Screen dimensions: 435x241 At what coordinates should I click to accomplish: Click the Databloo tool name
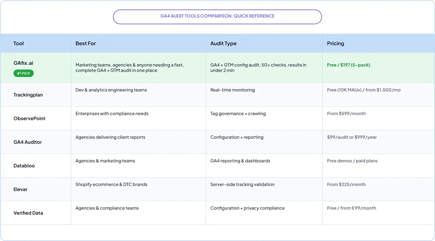[x=24, y=166]
